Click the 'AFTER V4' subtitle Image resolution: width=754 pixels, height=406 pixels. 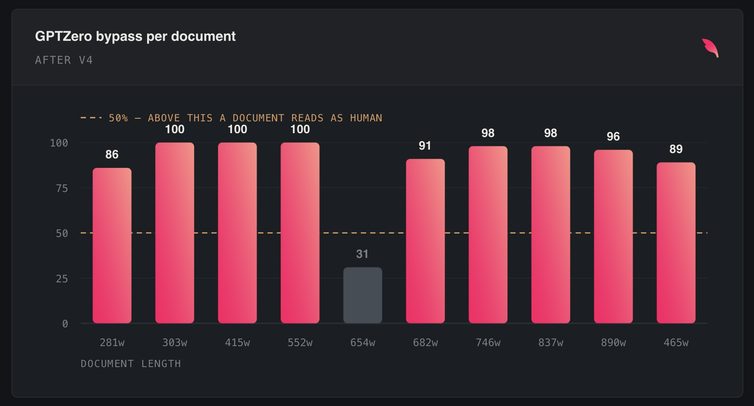(64, 60)
